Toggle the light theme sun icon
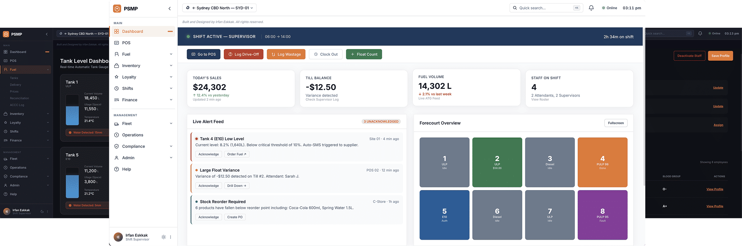This screenshot has width=742, height=246. click(164, 237)
